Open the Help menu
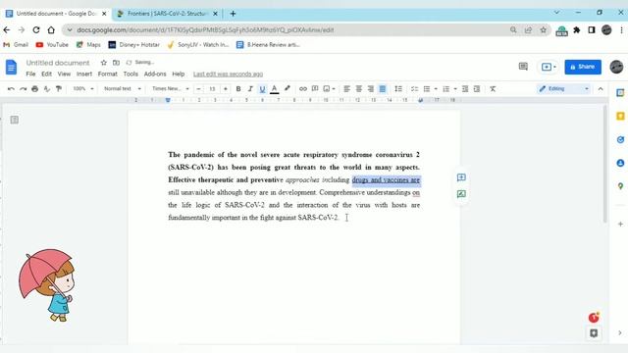628x353 pixels. point(179,75)
